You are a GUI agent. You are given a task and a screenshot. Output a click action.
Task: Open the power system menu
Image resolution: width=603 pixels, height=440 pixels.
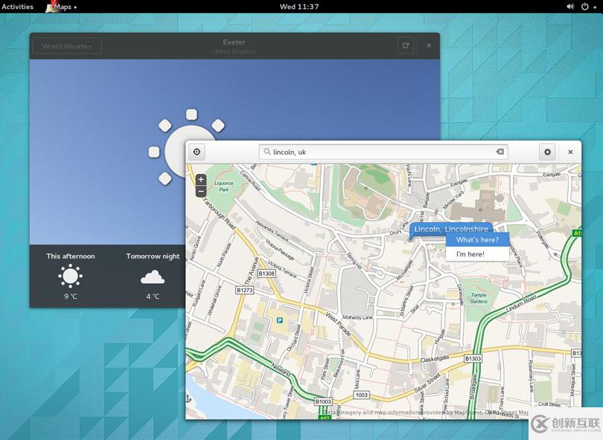tap(588, 7)
